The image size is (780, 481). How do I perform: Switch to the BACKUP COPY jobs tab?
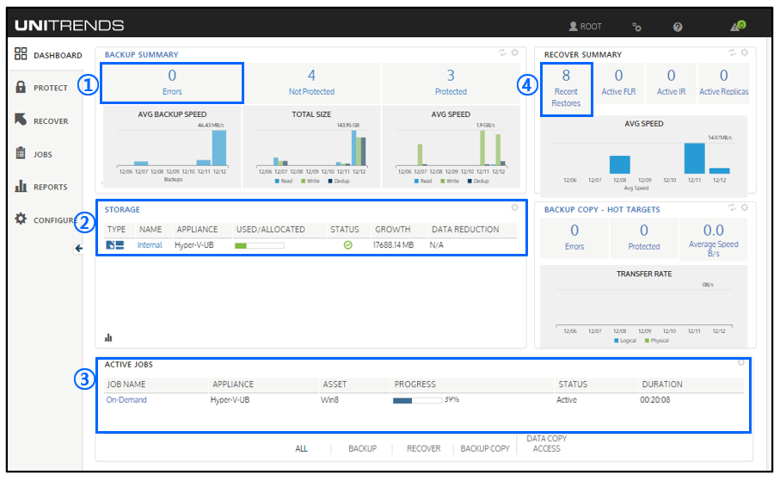point(485,448)
